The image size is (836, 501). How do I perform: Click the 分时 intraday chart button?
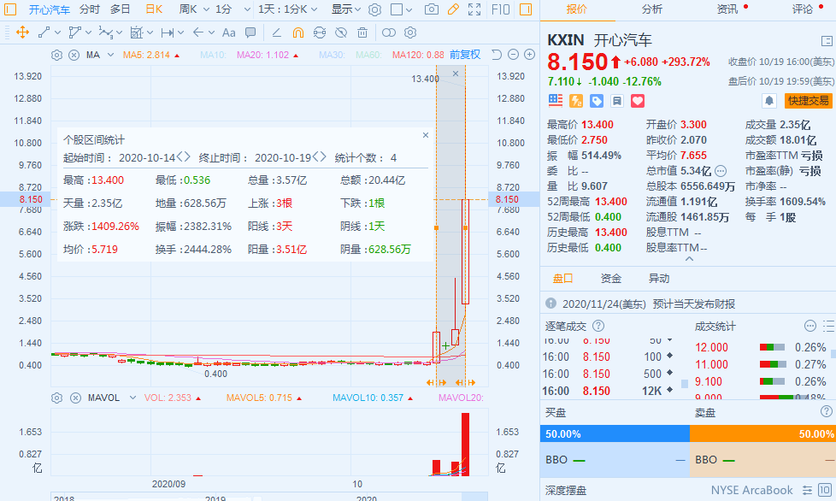tap(90, 9)
